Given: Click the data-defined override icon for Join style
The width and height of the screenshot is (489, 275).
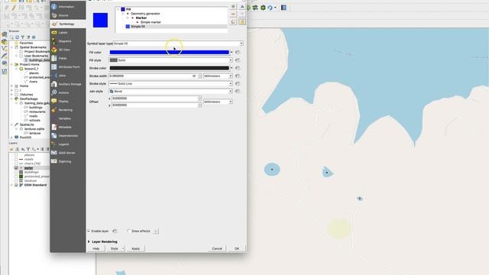Looking at the screenshot, I should [238, 91].
